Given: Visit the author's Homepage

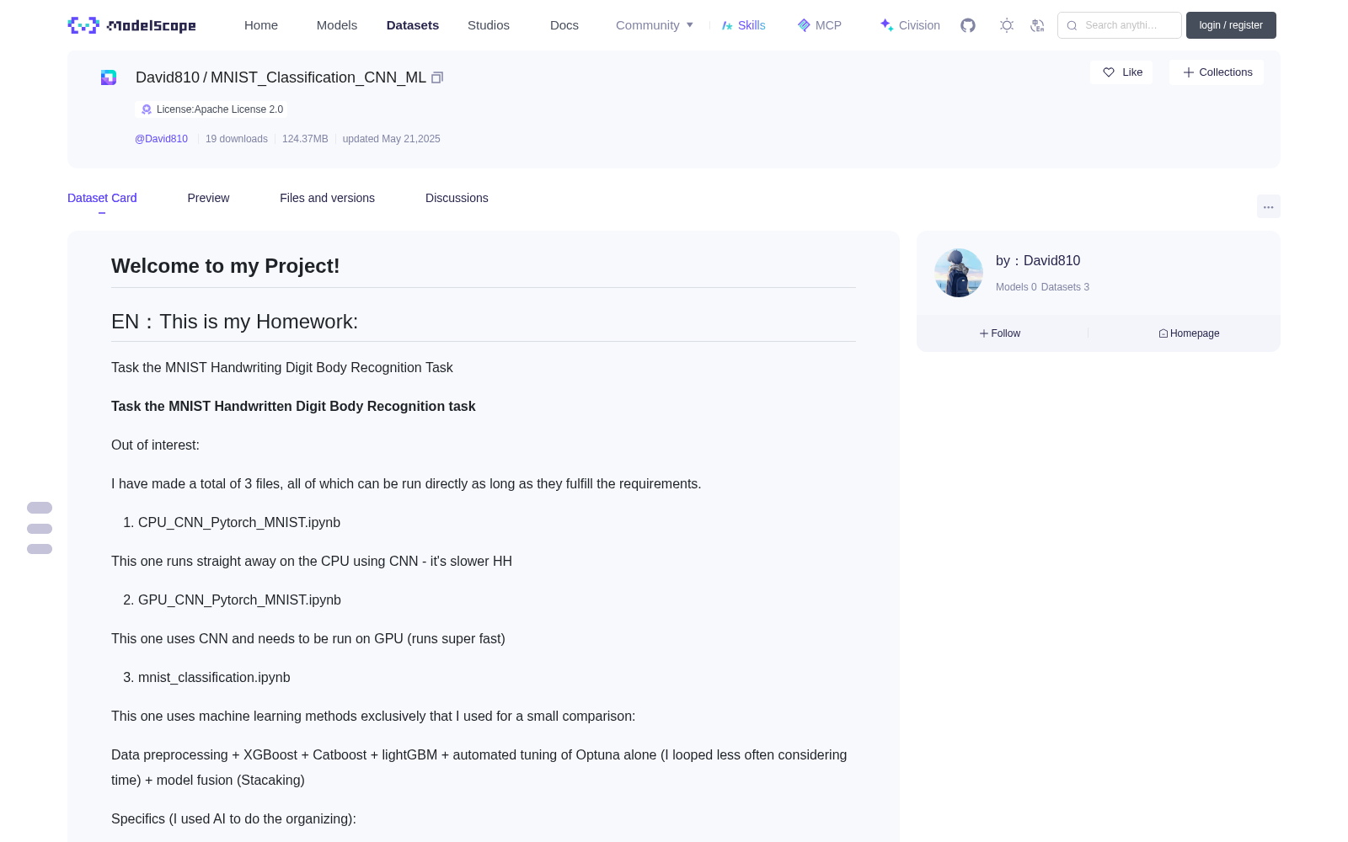Looking at the screenshot, I should point(1189,333).
